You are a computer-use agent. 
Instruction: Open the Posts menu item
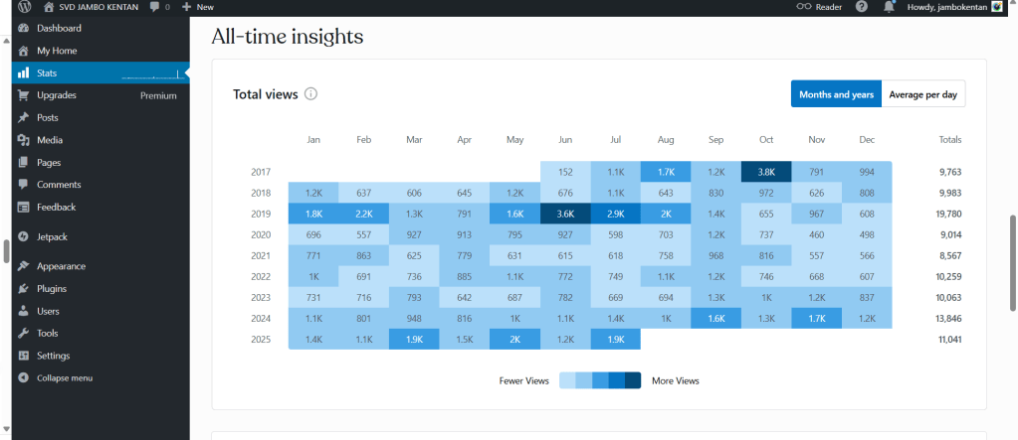pos(47,117)
